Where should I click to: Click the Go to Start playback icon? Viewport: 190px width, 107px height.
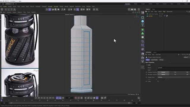(x=36, y=98)
